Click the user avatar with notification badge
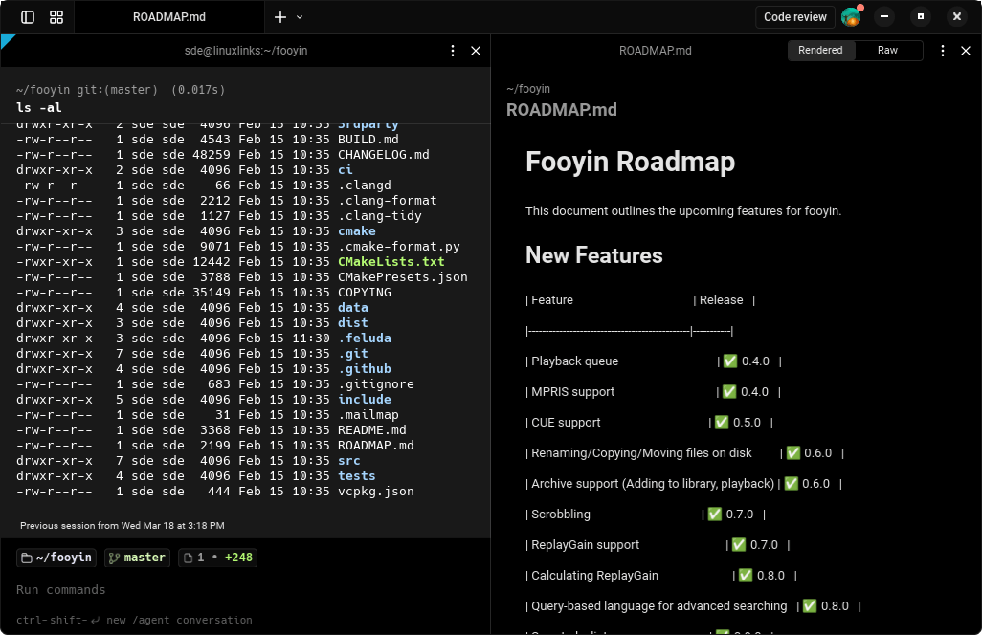The width and height of the screenshot is (982, 635). pyautogui.click(x=851, y=16)
